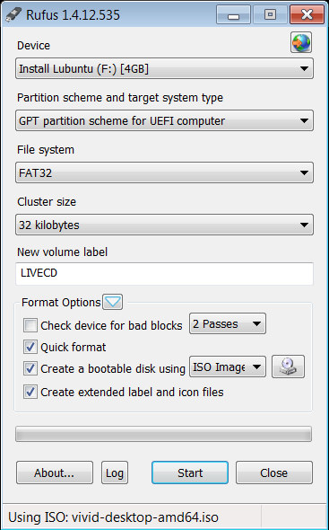Click the Rufus USB drive title icon
This screenshot has width=329, height=530.
pos(13,14)
